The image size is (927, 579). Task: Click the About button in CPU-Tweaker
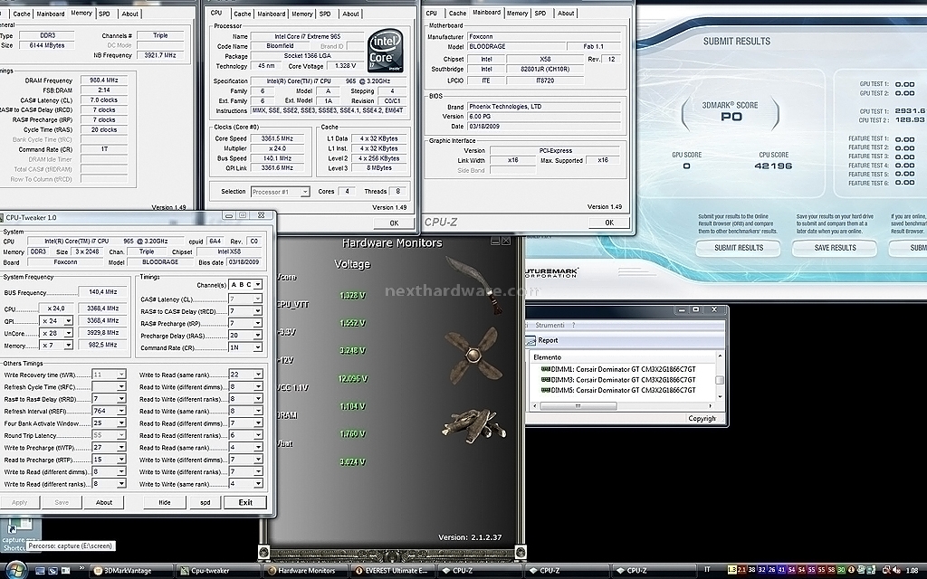pos(104,502)
